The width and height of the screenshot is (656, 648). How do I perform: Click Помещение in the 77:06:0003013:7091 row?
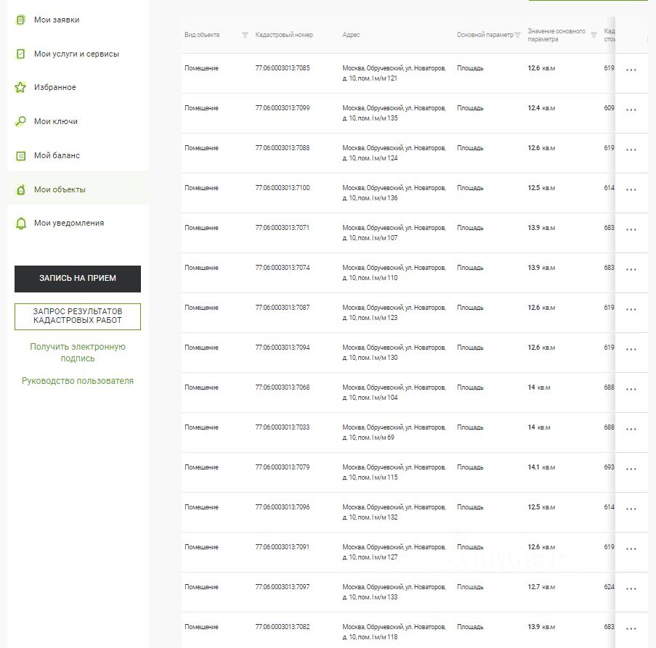click(x=202, y=547)
